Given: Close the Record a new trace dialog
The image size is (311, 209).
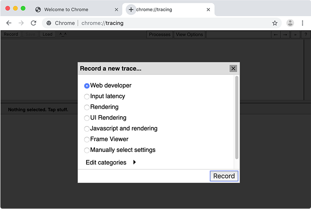Looking at the screenshot, I should [233, 69].
